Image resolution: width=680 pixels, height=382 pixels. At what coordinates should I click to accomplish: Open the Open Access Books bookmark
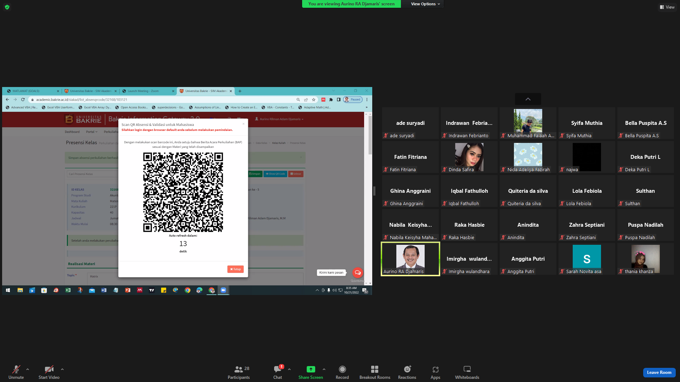click(132, 108)
